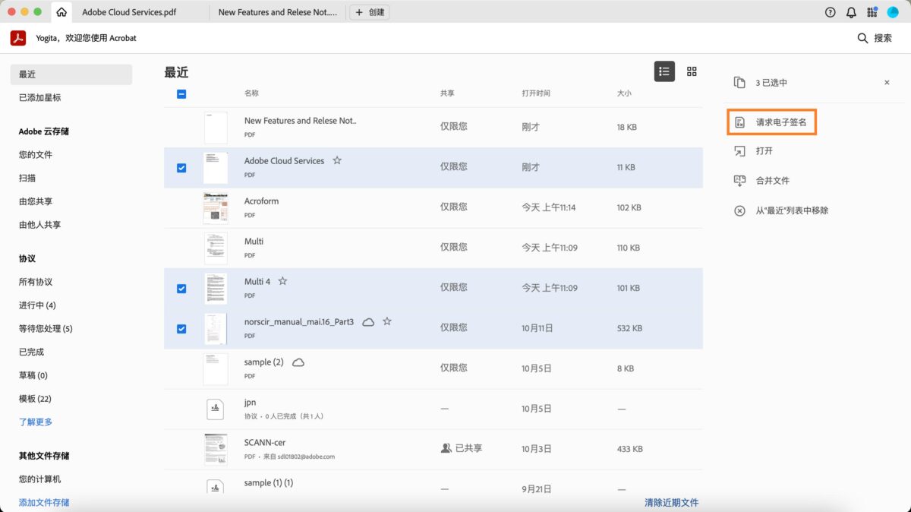
Task: Switch to list view
Action: coord(664,71)
